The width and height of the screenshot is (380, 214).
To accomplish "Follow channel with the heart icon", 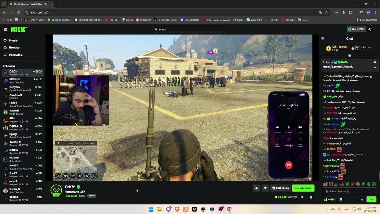I will [265, 188].
